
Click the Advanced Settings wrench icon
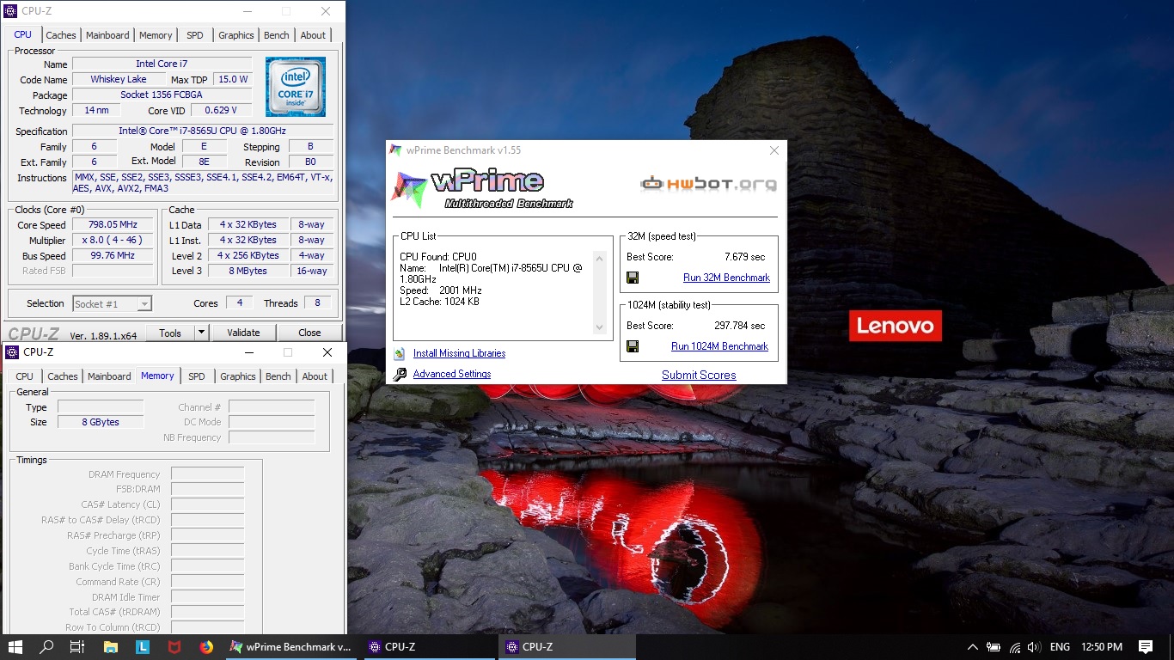coord(400,374)
